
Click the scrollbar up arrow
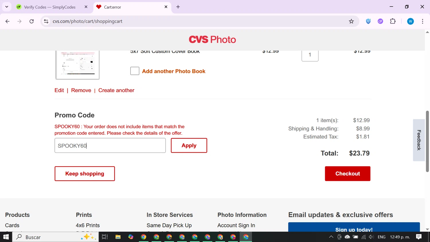427,32
